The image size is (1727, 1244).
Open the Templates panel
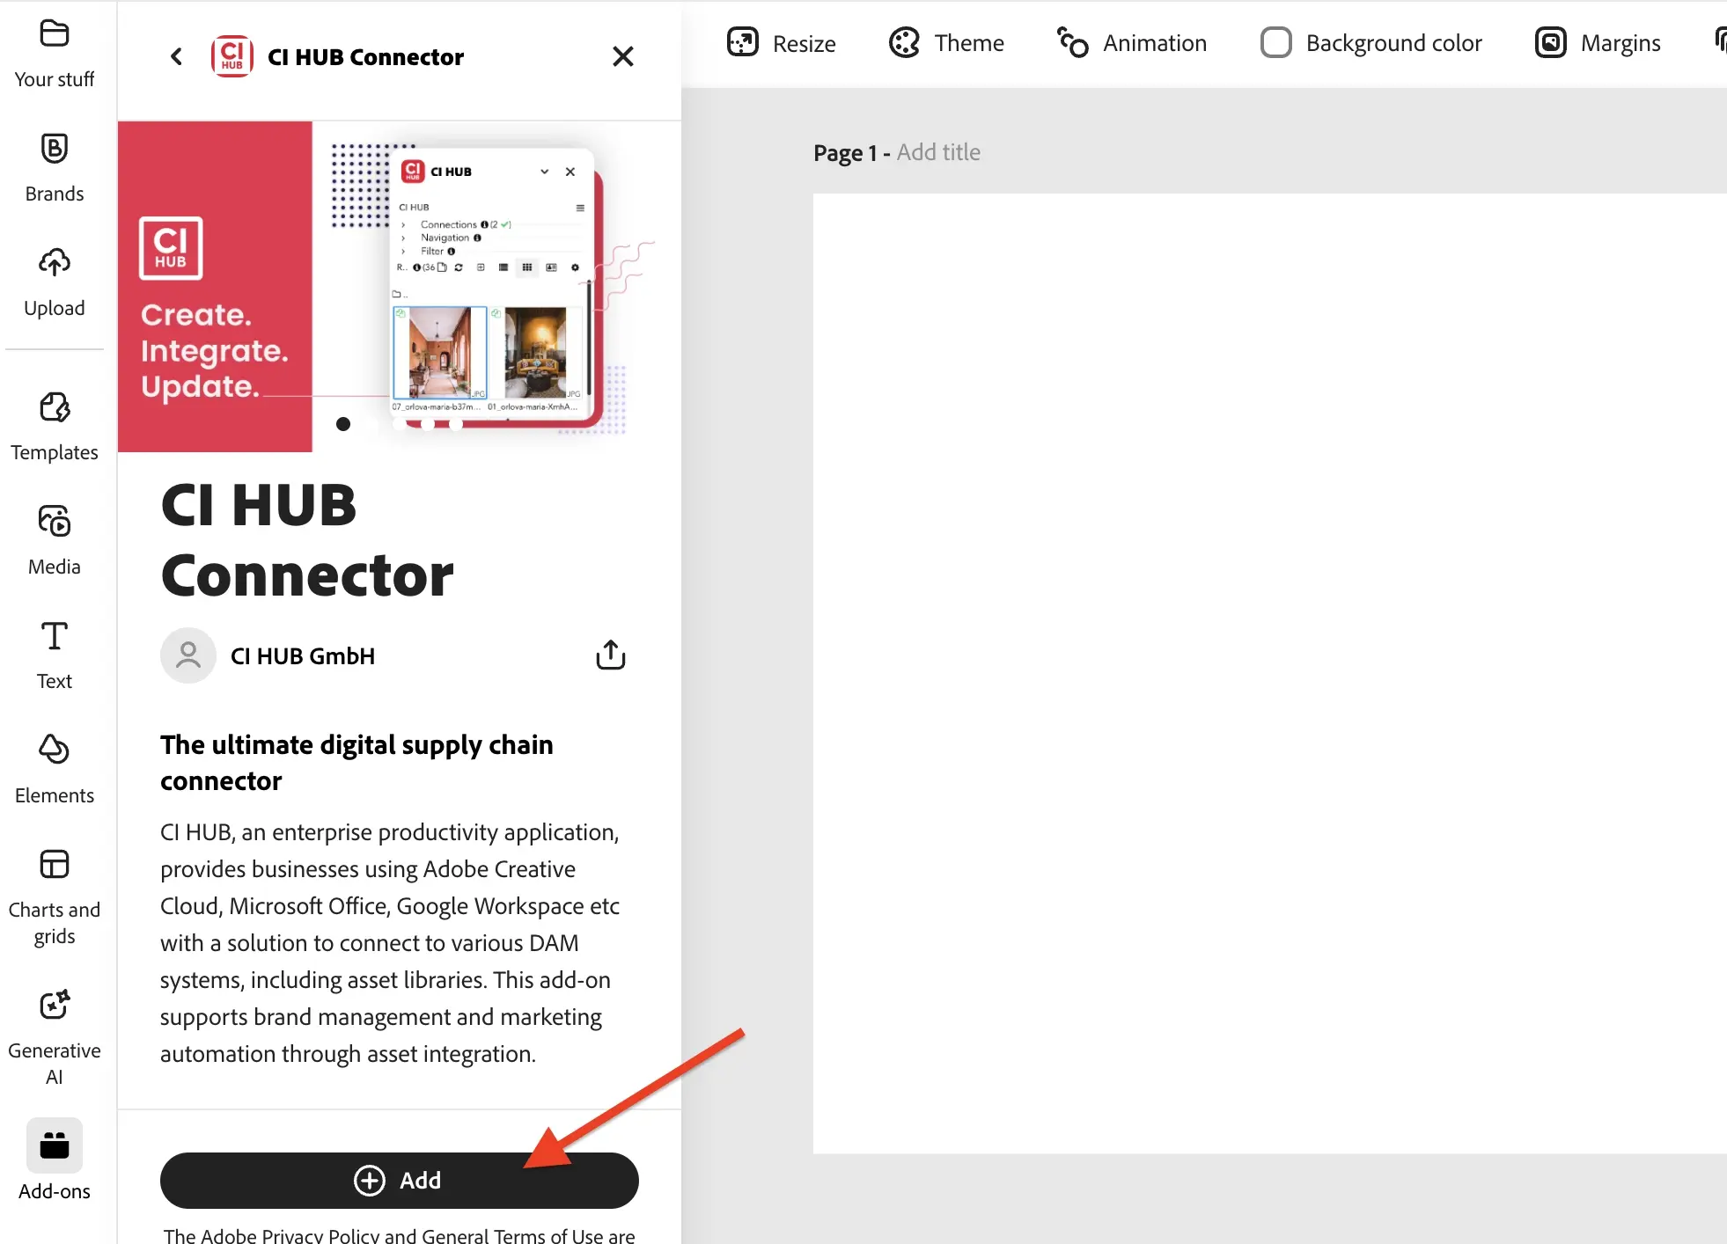pyautogui.click(x=55, y=428)
